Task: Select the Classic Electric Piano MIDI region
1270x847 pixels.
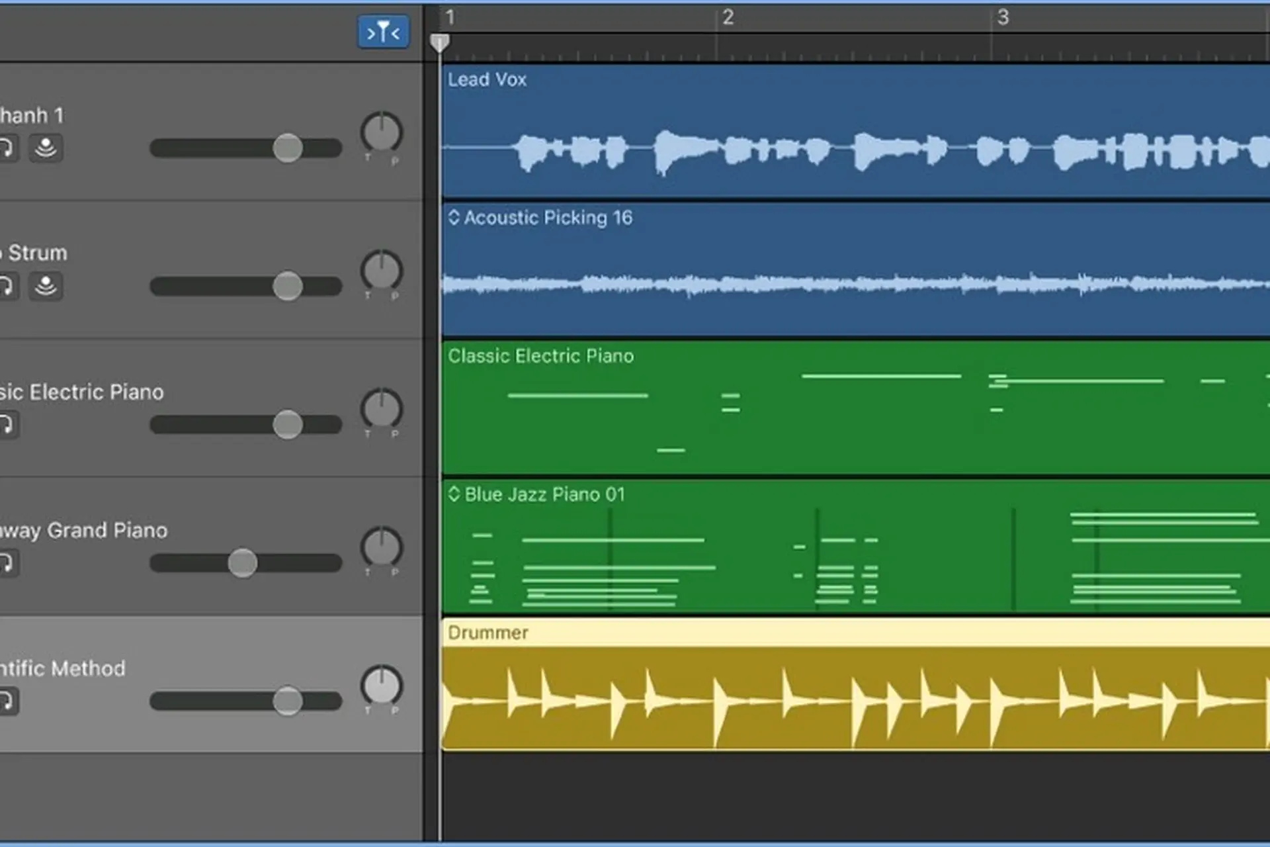Action: point(856,408)
